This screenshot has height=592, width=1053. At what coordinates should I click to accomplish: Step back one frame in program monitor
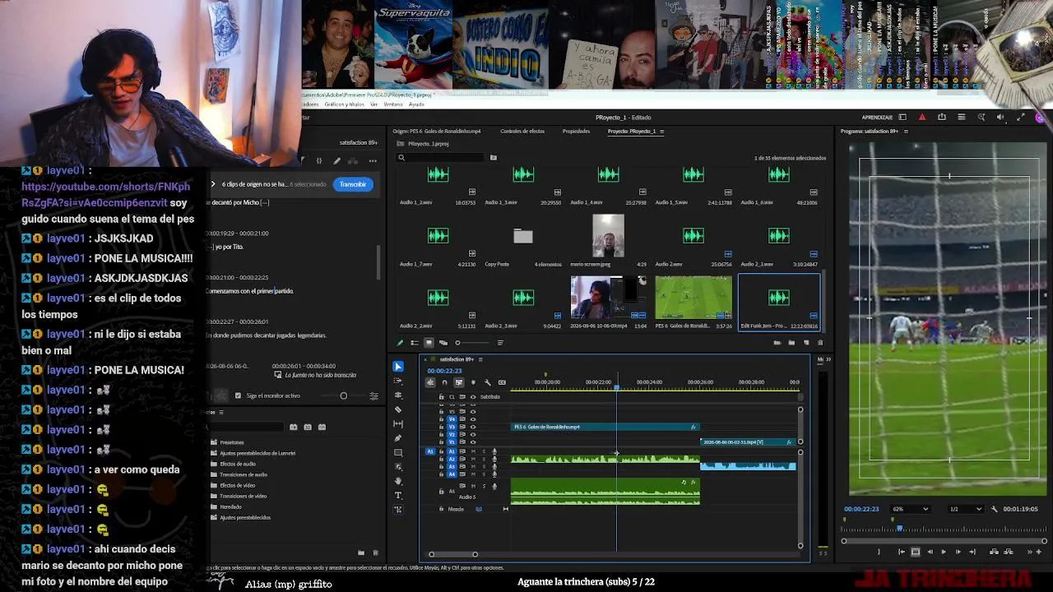click(930, 552)
